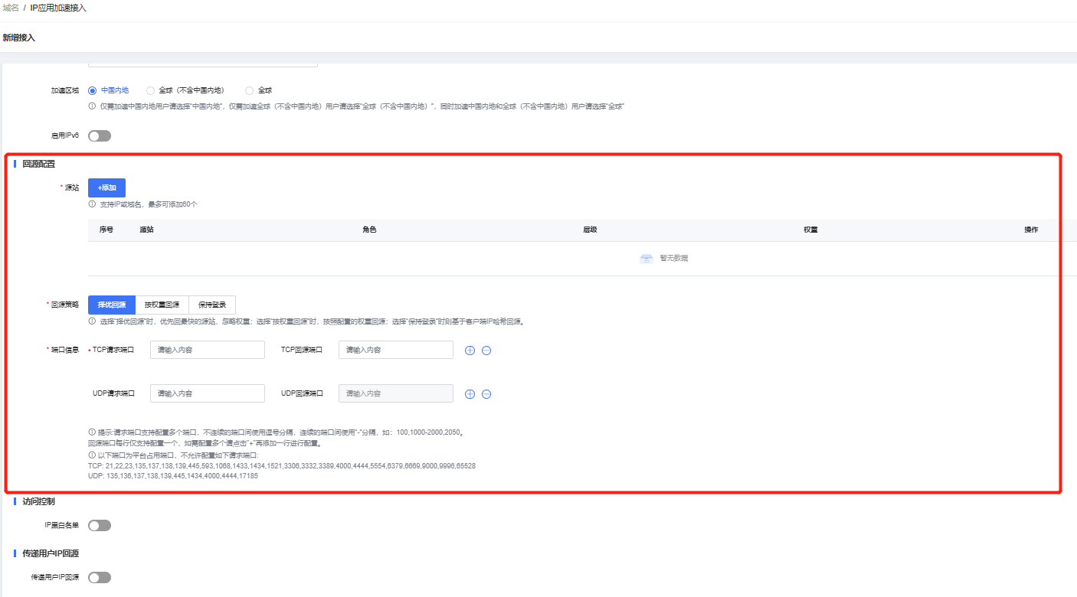This screenshot has width=1077, height=597.
Task: Switch to 按权重回源 strategy
Action: (x=162, y=305)
